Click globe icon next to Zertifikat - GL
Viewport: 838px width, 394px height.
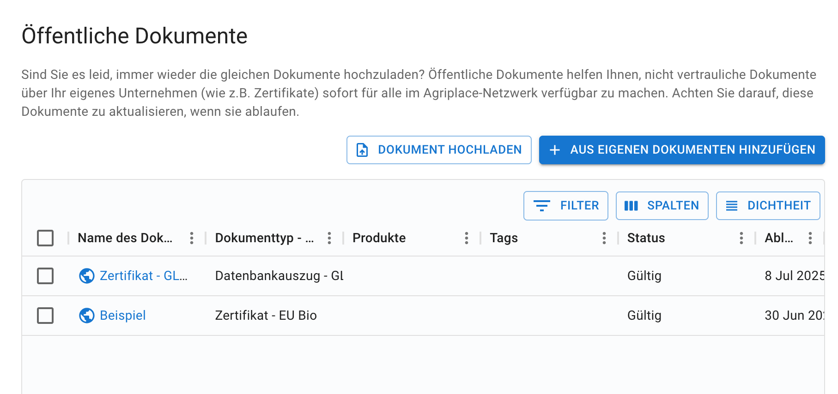[x=87, y=276]
